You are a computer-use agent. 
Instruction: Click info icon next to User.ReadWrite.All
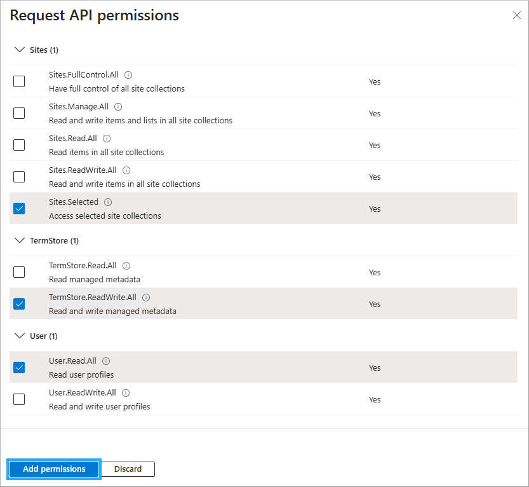(x=126, y=393)
